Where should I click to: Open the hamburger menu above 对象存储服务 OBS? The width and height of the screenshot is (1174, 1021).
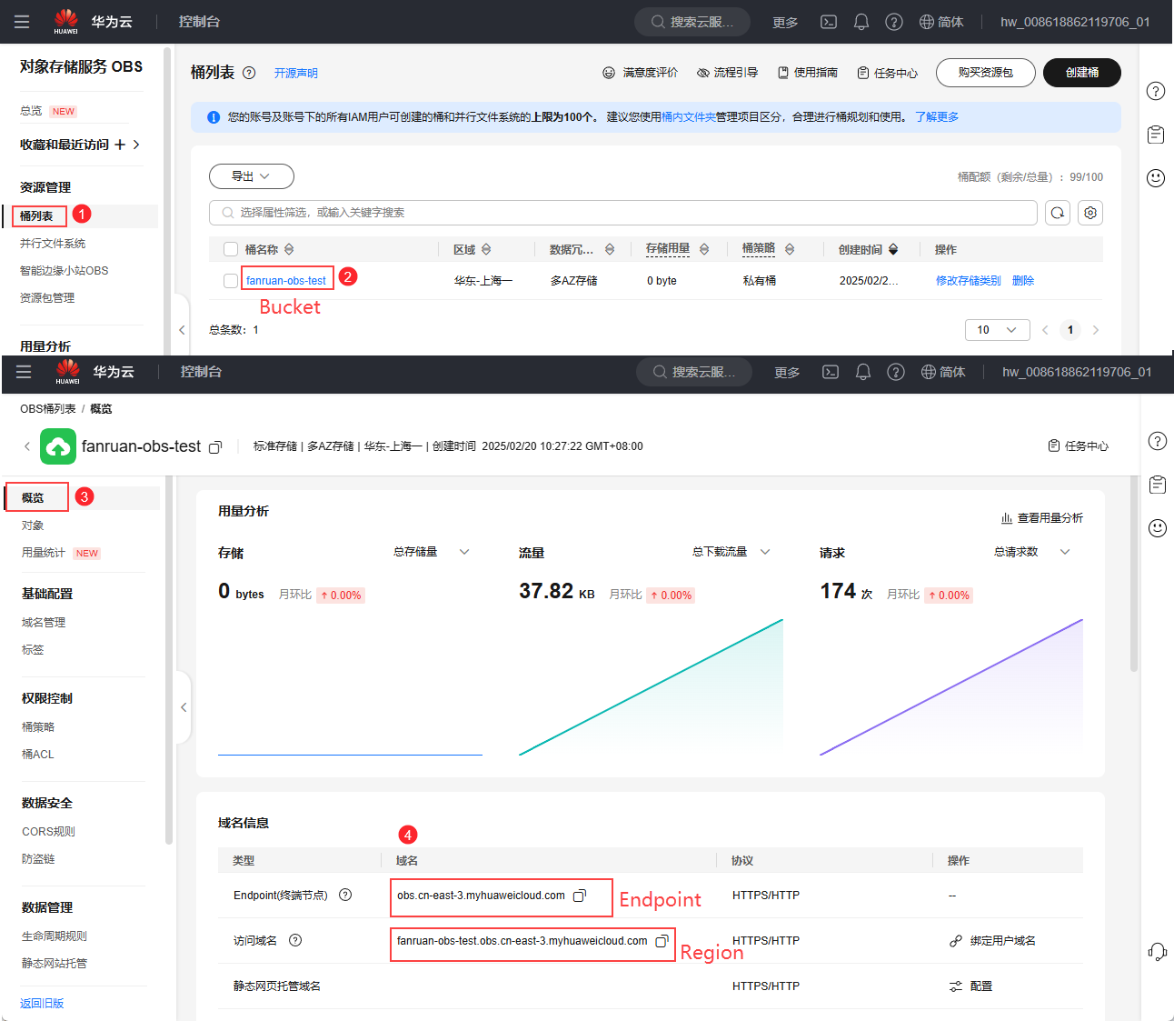[22, 22]
